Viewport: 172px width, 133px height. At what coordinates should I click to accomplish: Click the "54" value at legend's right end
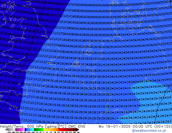click(x=78, y=132)
